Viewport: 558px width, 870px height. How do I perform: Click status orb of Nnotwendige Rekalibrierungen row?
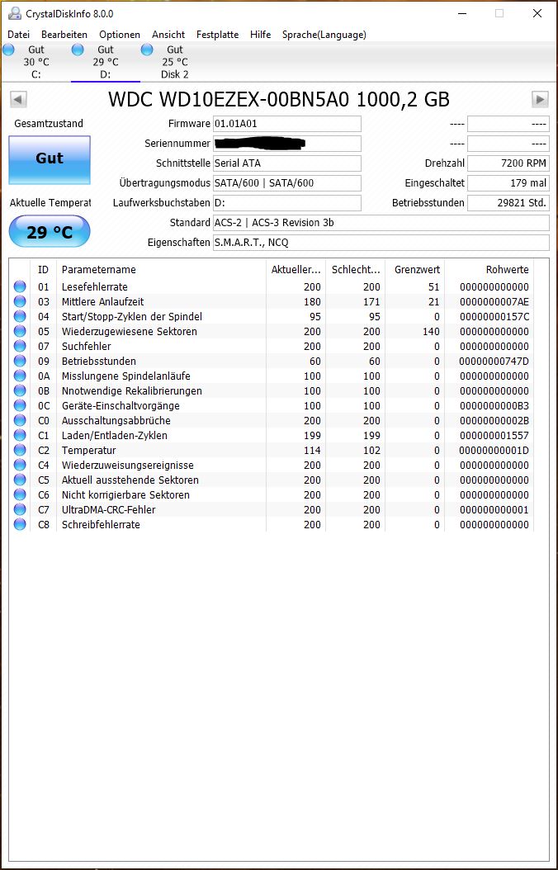point(20,390)
